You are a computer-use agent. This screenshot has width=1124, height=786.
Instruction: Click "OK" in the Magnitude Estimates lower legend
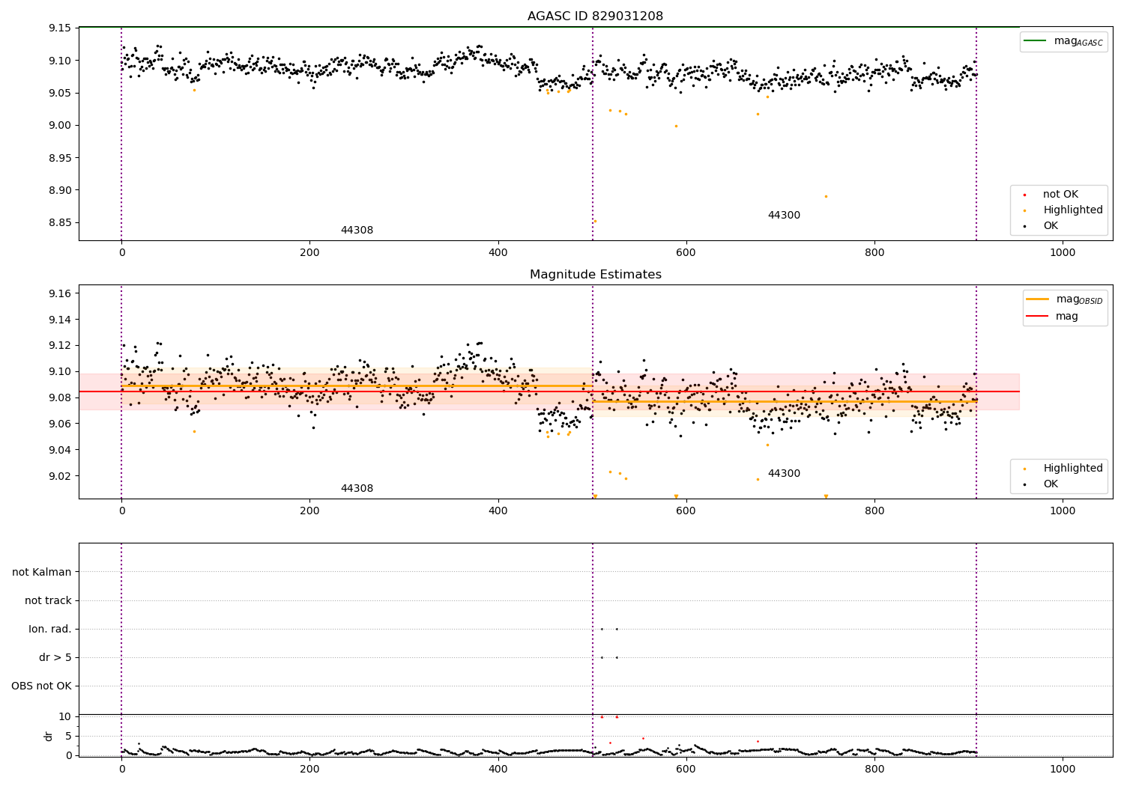pos(1051,484)
